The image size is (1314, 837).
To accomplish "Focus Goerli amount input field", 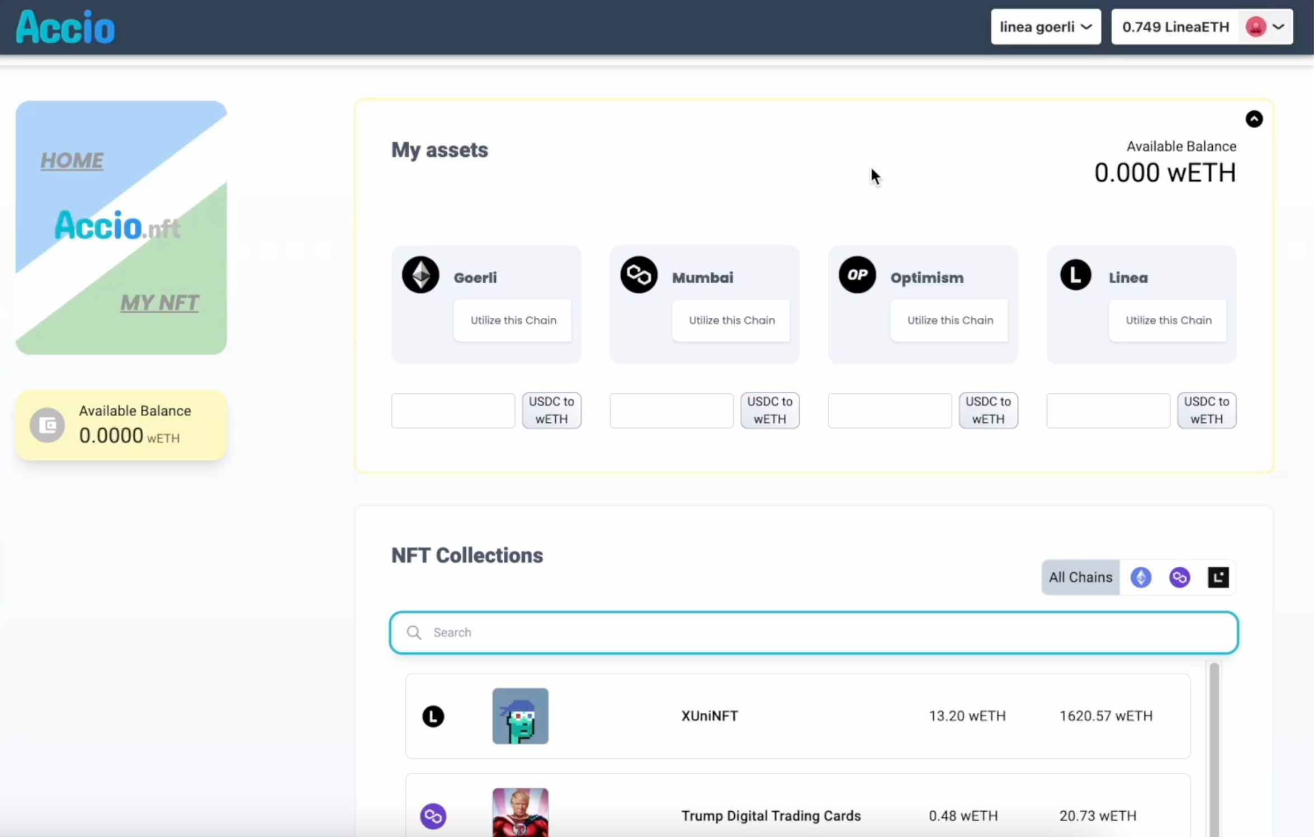I will pyautogui.click(x=453, y=411).
